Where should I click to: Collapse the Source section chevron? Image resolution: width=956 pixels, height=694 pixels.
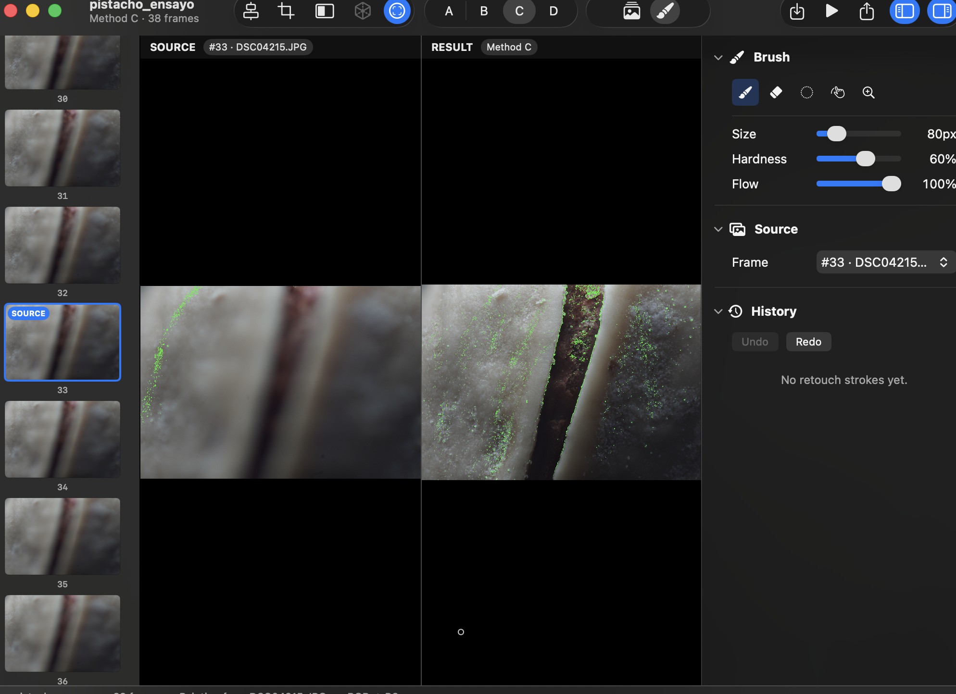pyautogui.click(x=718, y=229)
